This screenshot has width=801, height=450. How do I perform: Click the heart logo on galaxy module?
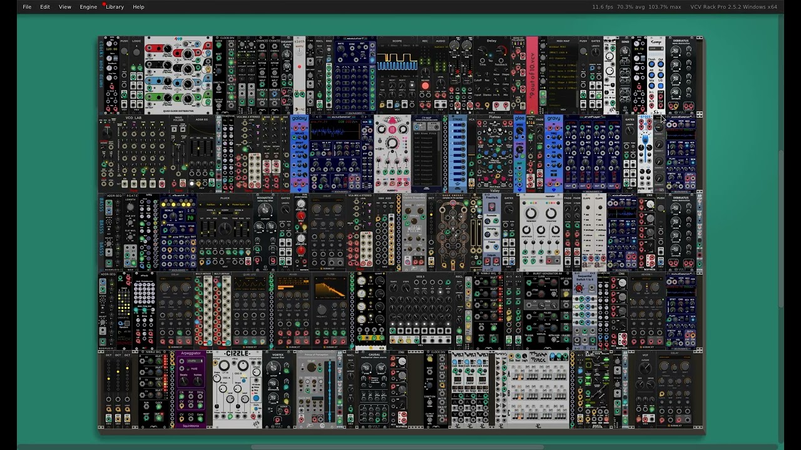[300, 190]
